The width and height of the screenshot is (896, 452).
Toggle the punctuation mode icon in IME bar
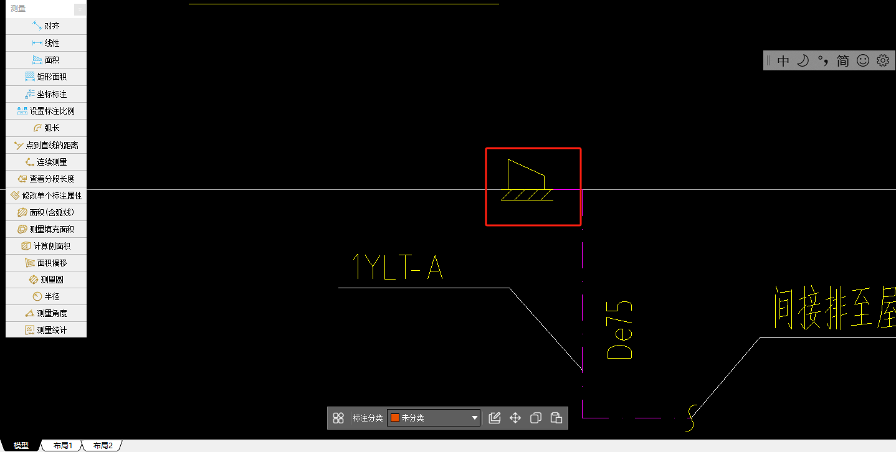click(823, 60)
